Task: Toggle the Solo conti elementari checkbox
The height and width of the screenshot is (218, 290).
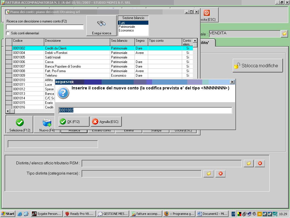Action: (8, 33)
